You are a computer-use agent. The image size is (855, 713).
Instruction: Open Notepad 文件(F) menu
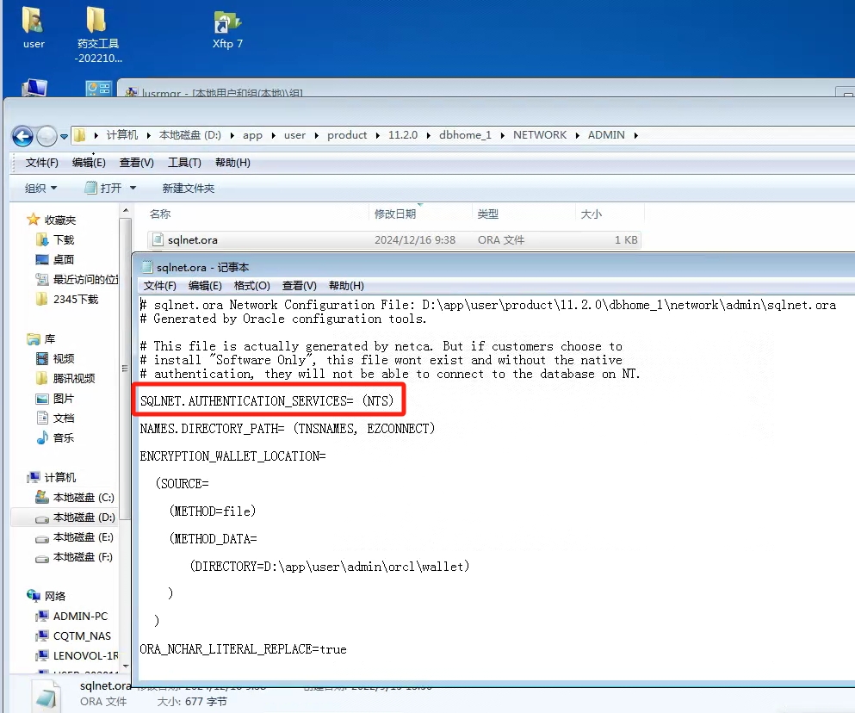[160, 286]
